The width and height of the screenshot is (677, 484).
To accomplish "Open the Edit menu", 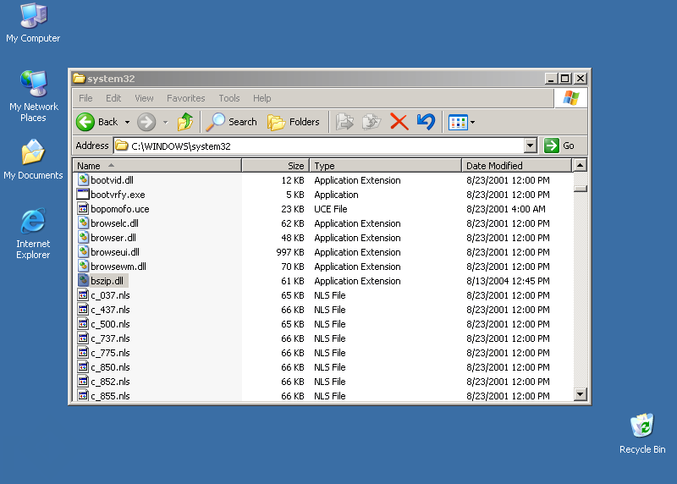I will tap(113, 98).
